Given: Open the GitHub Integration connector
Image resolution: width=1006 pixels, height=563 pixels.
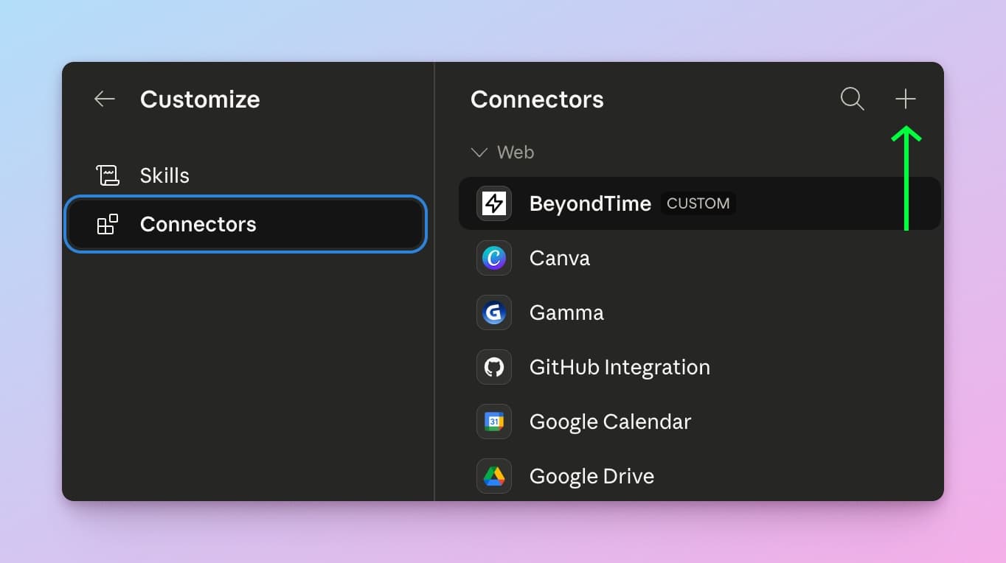Looking at the screenshot, I should (620, 367).
